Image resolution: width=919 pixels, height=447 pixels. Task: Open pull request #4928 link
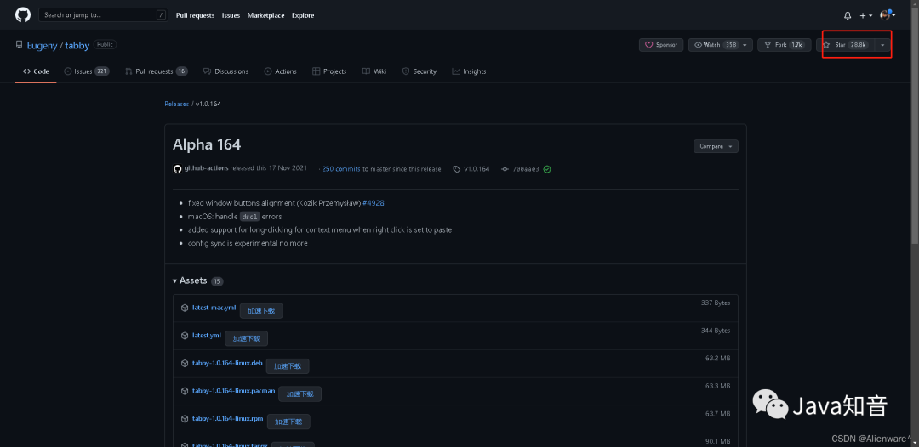[x=374, y=203]
